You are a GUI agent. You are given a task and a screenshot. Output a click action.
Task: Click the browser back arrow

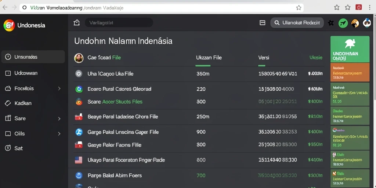[5, 7]
